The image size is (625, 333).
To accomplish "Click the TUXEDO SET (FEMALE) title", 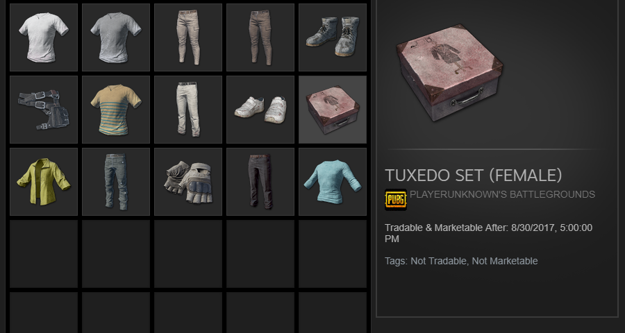I will click(x=473, y=176).
